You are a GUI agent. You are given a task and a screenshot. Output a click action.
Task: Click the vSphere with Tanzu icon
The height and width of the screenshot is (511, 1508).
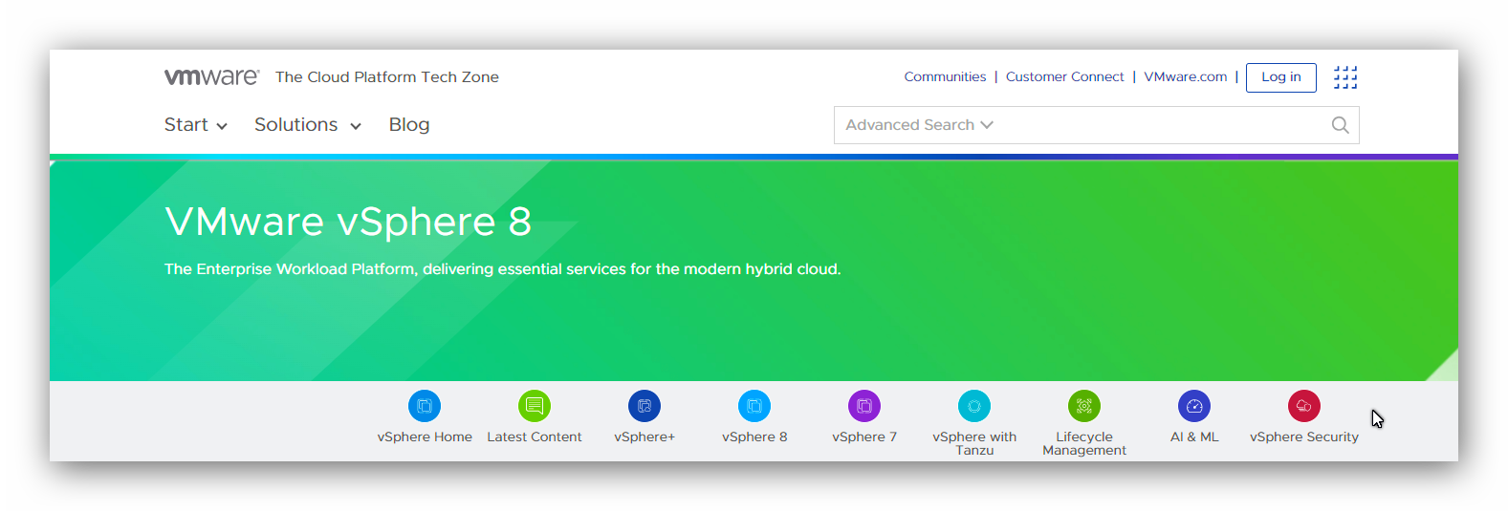[974, 406]
